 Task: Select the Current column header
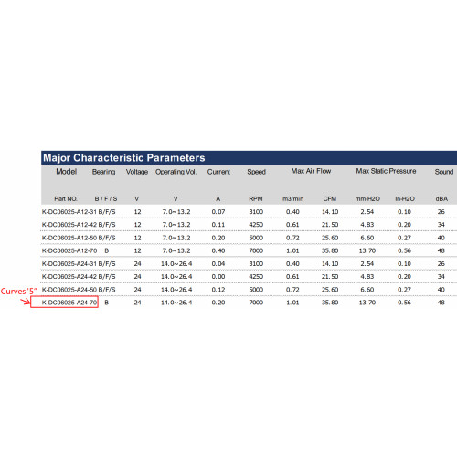pos(218,172)
